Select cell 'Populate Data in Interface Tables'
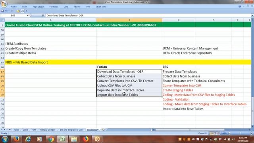The width and height of the screenshot is (254, 143). (x=129, y=90)
